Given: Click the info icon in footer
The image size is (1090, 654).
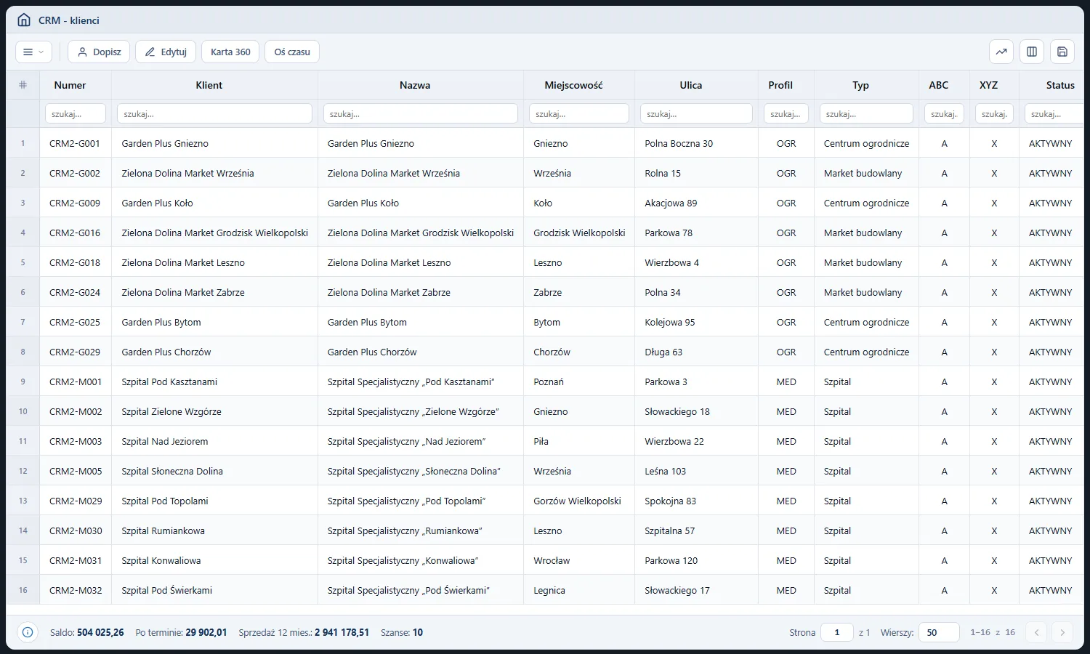Looking at the screenshot, I should 28,632.
